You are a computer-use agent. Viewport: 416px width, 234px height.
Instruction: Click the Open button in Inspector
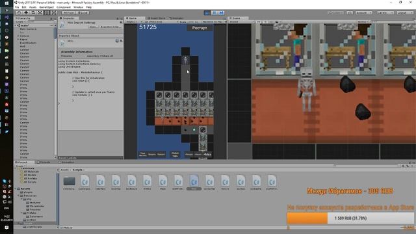pyautogui.click(x=93, y=27)
